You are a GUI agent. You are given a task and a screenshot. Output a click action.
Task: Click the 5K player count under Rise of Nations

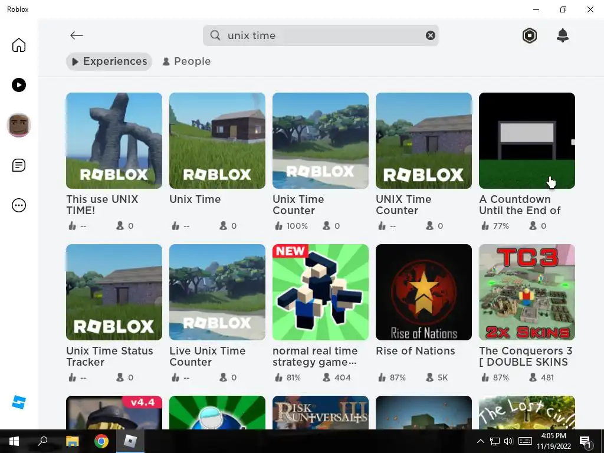click(442, 378)
